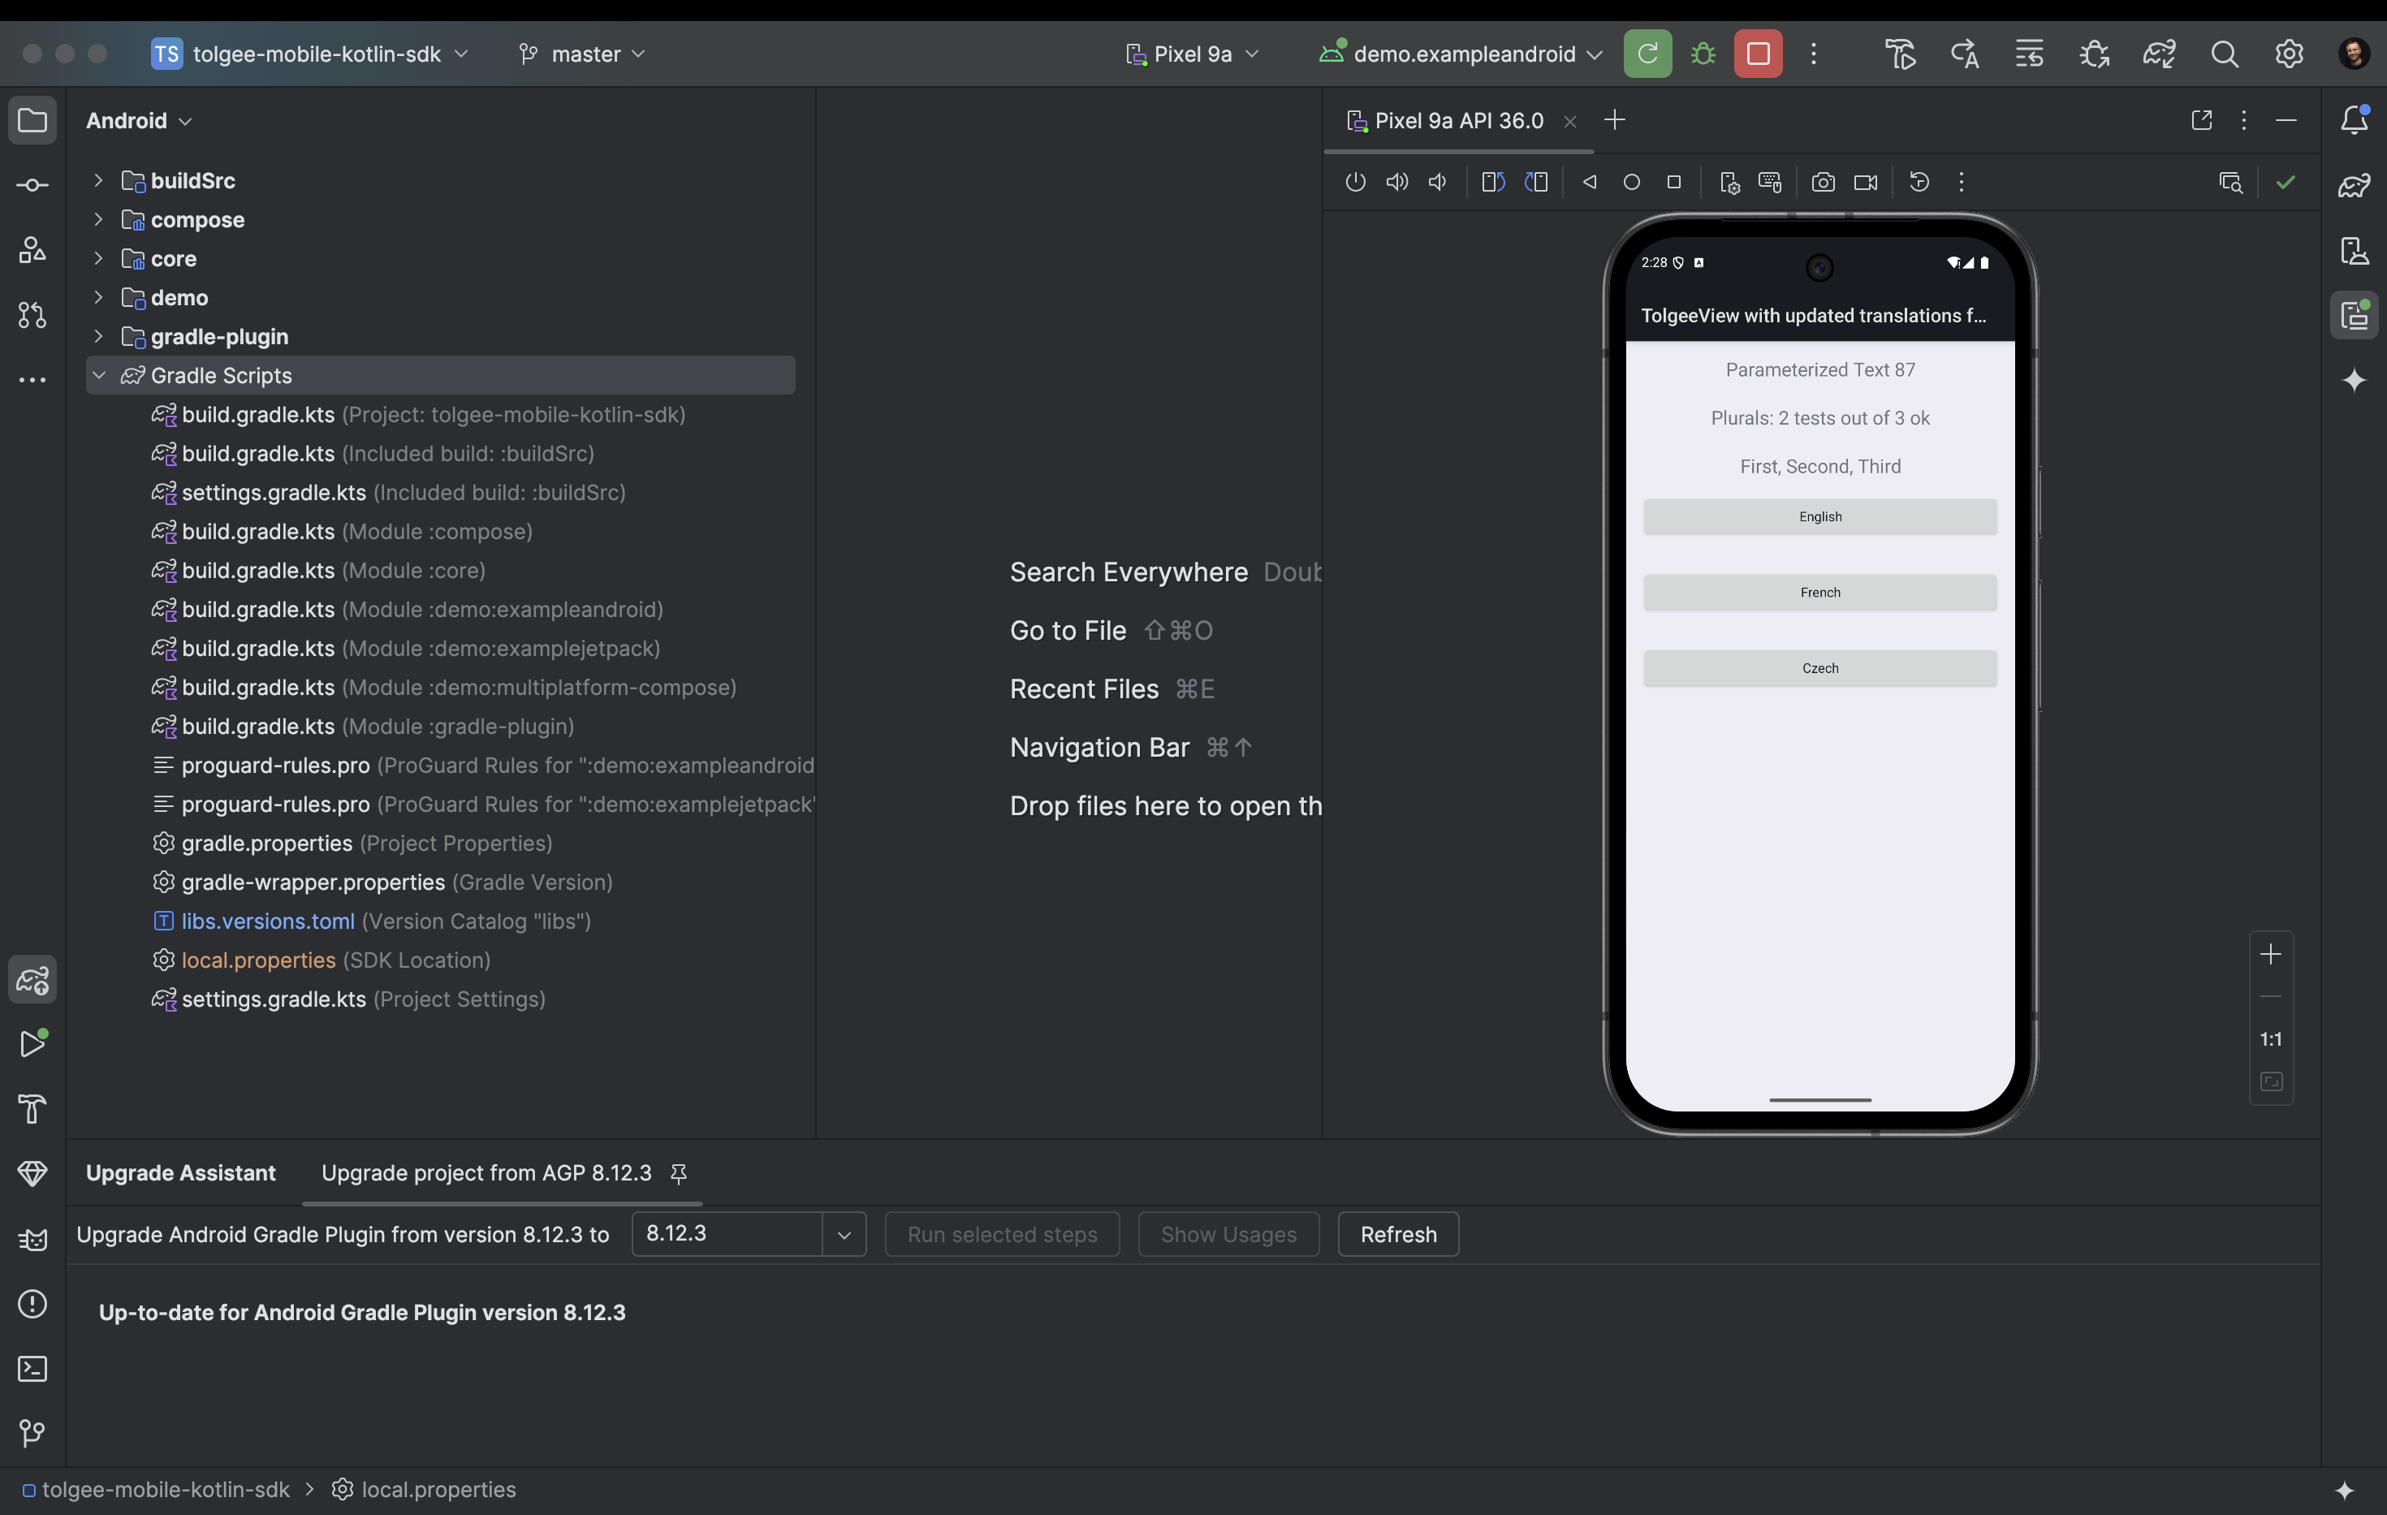Take a screenshot of the emulator
Image resolution: width=2387 pixels, height=1515 pixels.
point(1823,183)
